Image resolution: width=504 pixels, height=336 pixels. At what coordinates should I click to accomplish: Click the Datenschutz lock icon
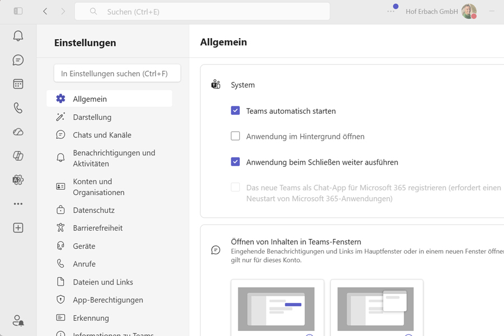60,210
